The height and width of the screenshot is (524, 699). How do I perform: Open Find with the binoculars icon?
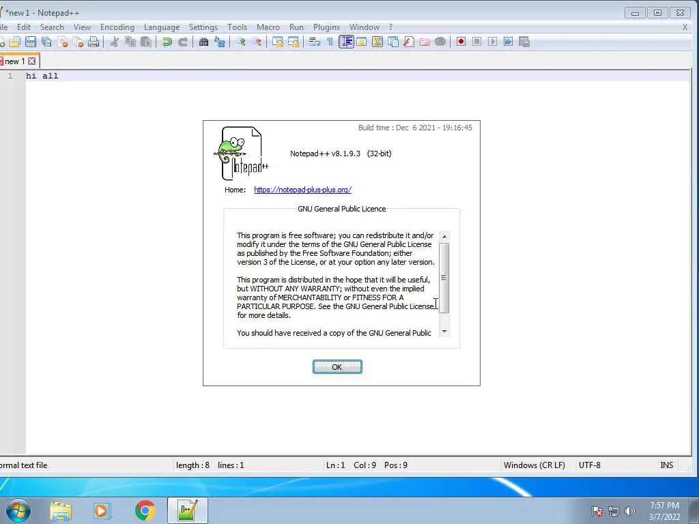coord(203,42)
